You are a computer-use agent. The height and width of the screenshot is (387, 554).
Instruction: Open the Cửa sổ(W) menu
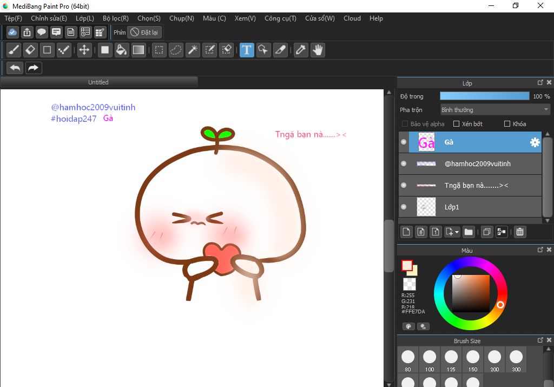point(320,18)
